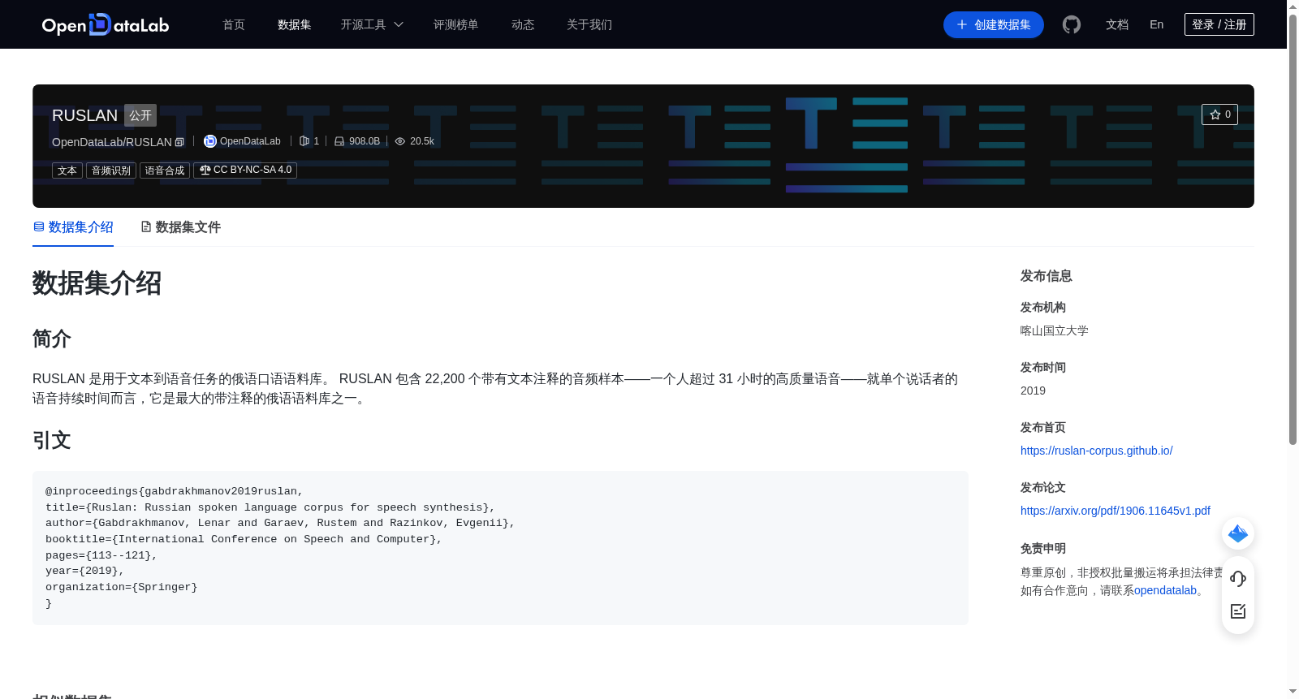Open 文档 link in header
The width and height of the screenshot is (1299, 699).
[1117, 24]
